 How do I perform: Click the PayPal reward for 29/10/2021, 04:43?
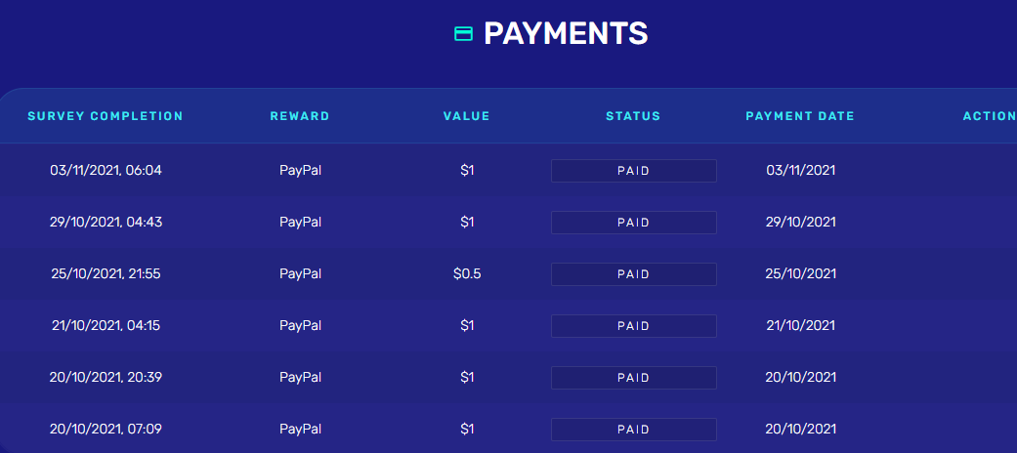[x=300, y=223]
